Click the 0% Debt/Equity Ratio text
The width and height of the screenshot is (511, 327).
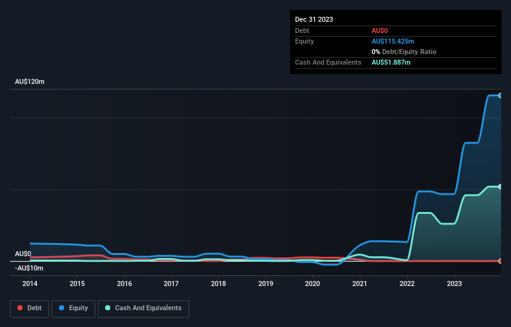(404, 52)
